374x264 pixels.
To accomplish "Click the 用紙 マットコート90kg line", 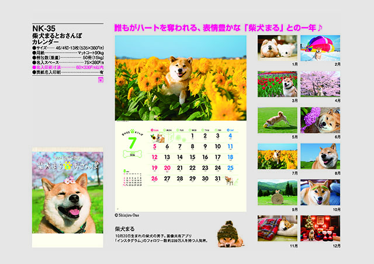I will point(68,53).
